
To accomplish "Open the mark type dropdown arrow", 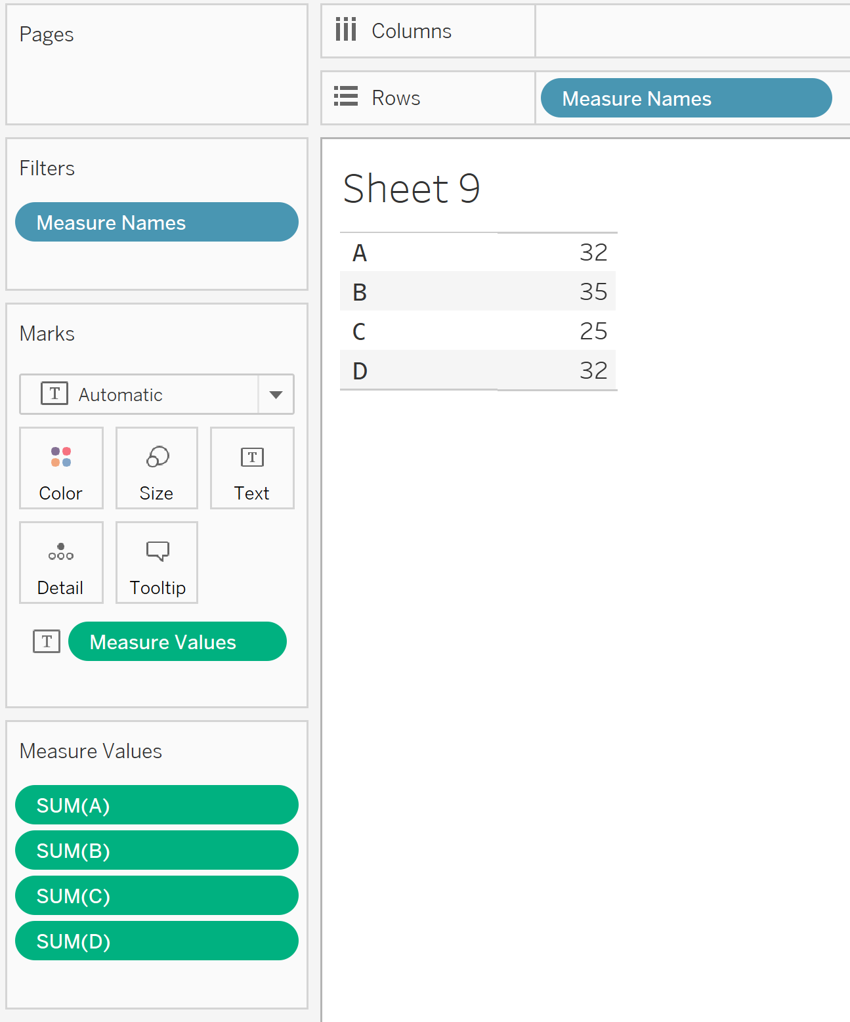I will point(276,394).
